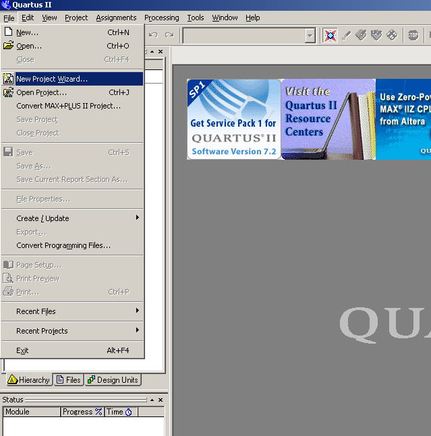Viewport: 431px width, 436px height.
Task: Click the Time column clock icon
Action: [129, 412]
